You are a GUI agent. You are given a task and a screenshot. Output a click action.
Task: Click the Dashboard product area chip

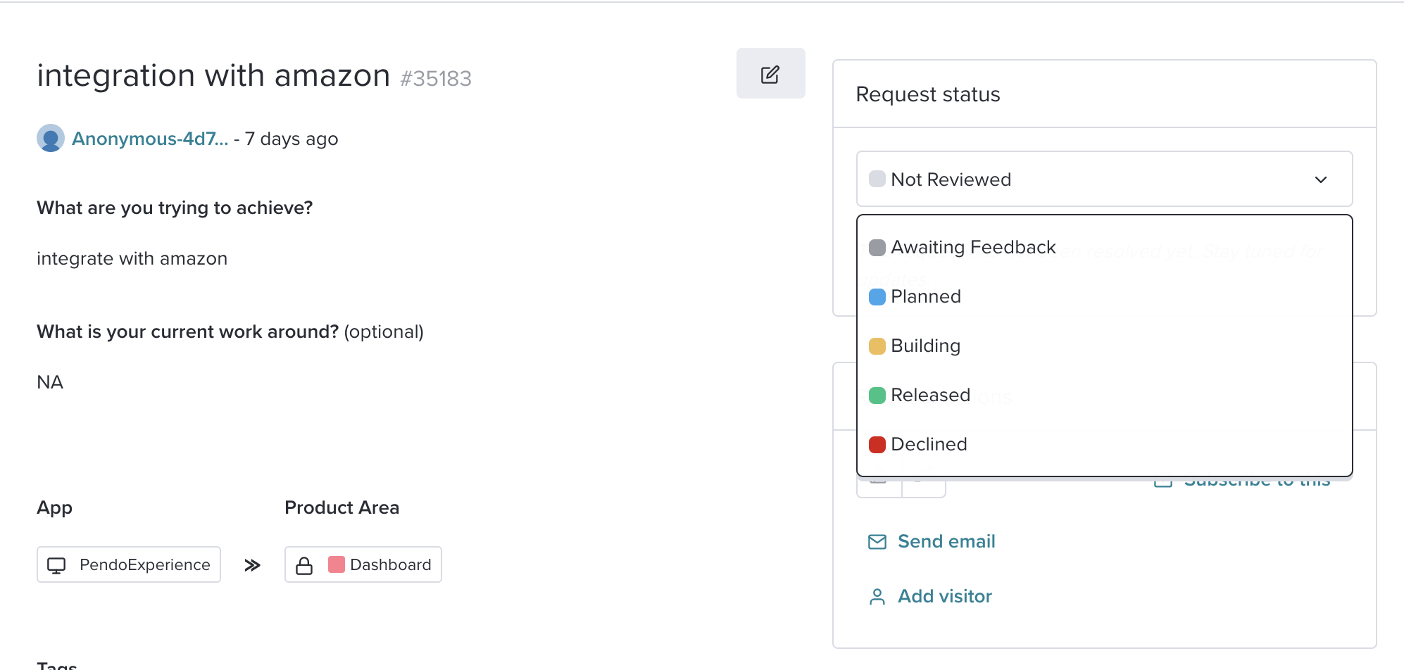pos(363,564)
